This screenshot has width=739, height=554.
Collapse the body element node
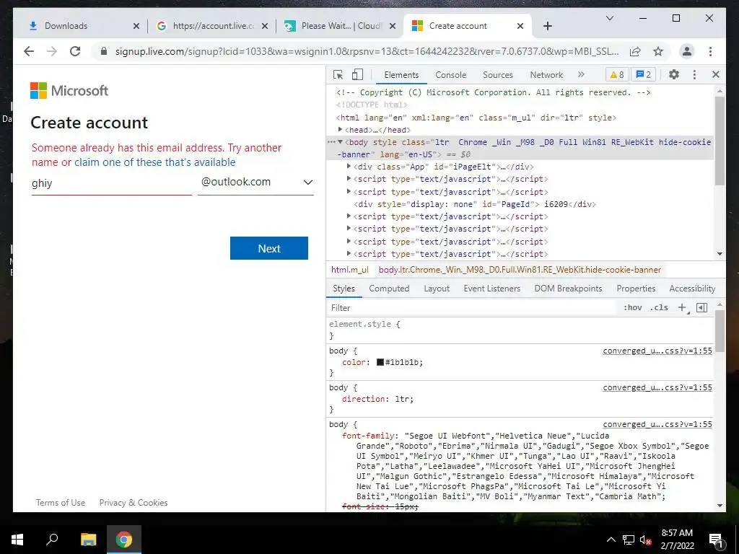click(x=340, y=142)
